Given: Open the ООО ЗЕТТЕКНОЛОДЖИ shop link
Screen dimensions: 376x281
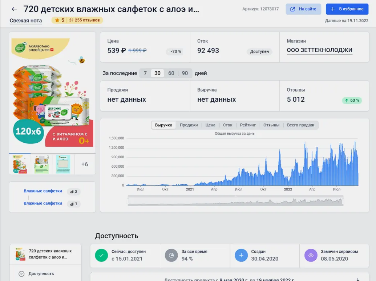Looking at the screenshot, I should (319, 50).
